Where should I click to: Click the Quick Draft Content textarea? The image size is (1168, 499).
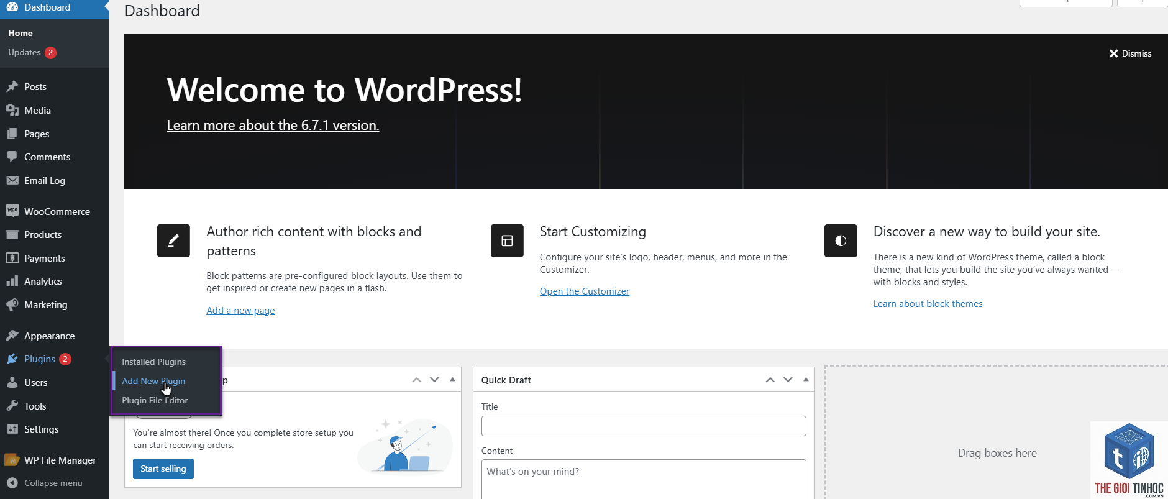(x=644, y=479)
